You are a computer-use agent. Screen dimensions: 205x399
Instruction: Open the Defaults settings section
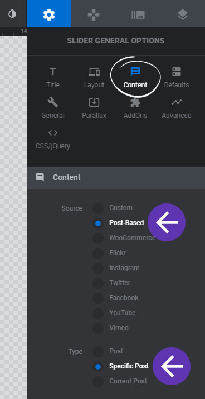tap(177, 78)
